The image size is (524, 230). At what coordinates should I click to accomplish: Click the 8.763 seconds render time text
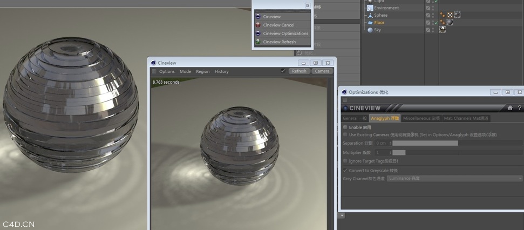pos(166,82)
